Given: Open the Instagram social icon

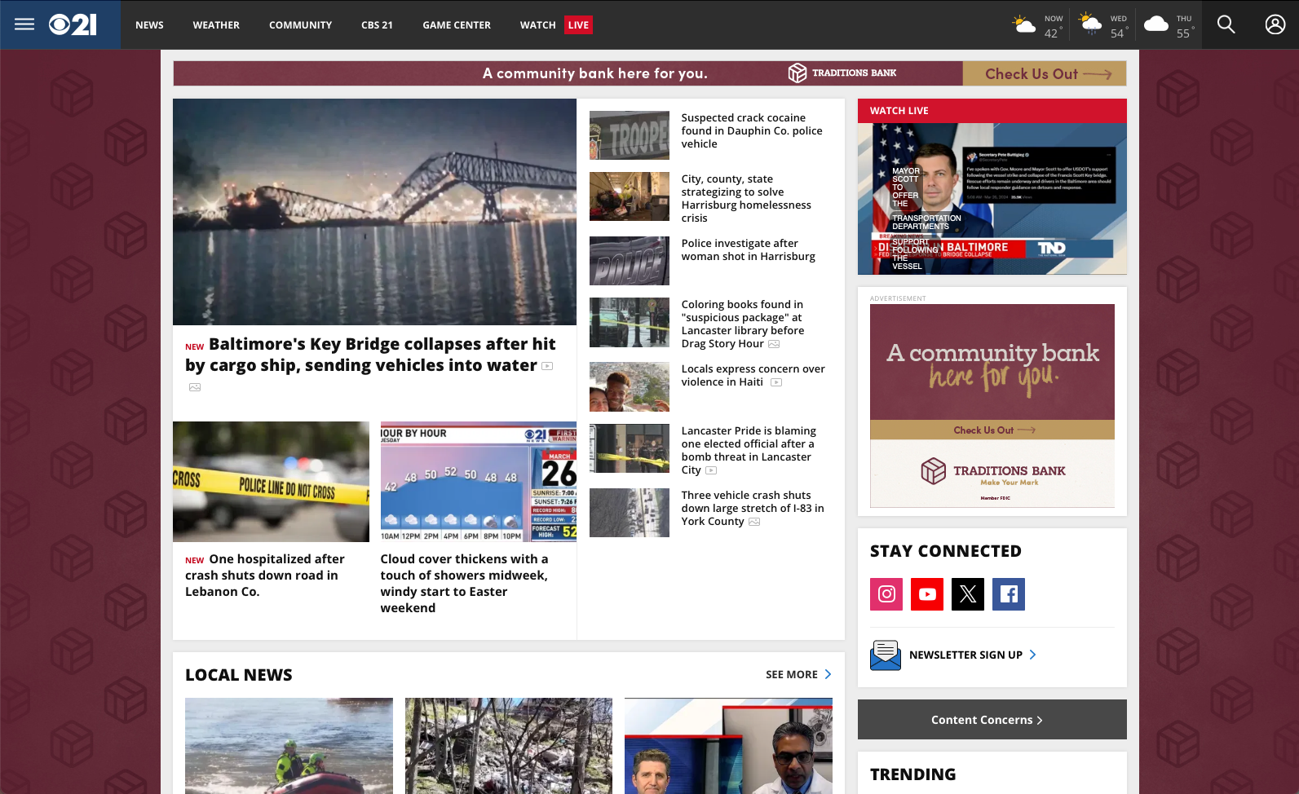Looking at the screenshot, I should [886, 594].
